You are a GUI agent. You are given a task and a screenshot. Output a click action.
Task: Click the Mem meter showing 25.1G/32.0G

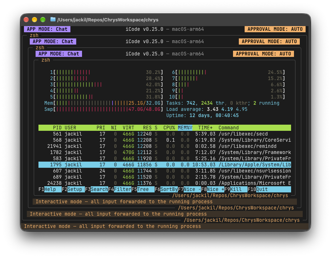(x=103, y=103)
